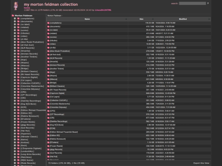222x166 pixels.
Task: Select [Columbia Masterworks] in the tree
Action: 32,86
